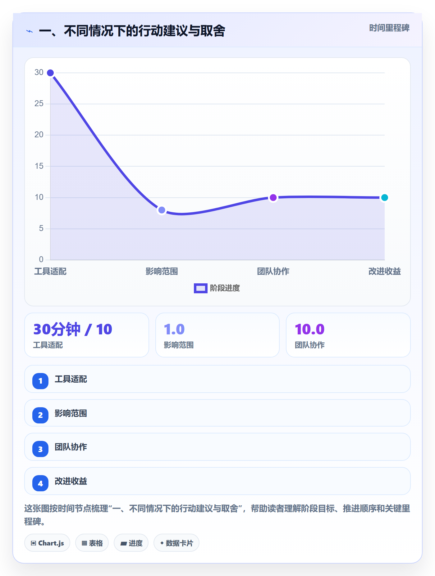Select the 影响范围 data point on chart
Screen dimensions: 435x576
coord(162,210)
